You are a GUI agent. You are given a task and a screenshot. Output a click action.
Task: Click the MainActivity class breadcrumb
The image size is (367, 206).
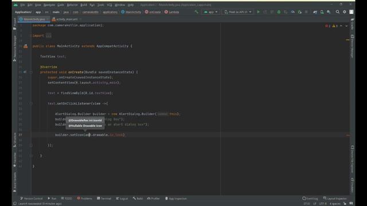click(131, 12)
